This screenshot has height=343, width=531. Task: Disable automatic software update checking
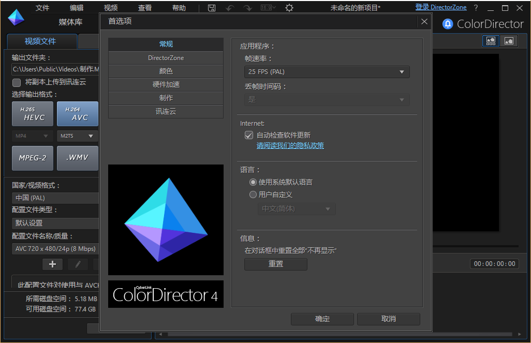tap(249, 135)
